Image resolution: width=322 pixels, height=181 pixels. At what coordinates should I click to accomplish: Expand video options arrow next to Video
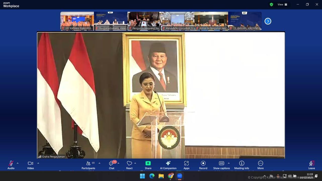click(x=38, y=163)
